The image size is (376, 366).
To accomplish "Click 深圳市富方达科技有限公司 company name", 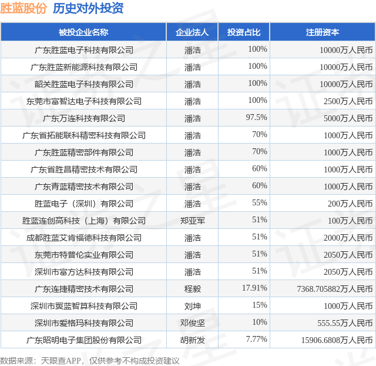I will click(83, 272).
